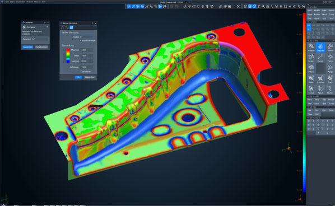Open the Module menu
Screen dimensions: 335x206
pyautogui.click(x=37, y=2)
